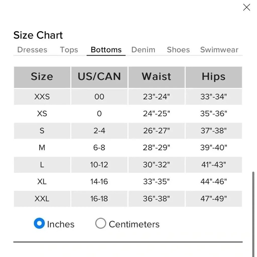Choose Centimeters as the unit
The width and height of the screenshot is (257, 257).
point(100,223)
